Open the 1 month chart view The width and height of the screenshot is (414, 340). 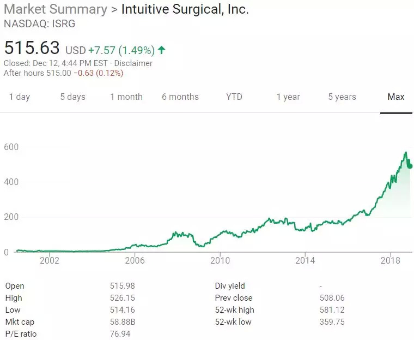click(126, 97)
